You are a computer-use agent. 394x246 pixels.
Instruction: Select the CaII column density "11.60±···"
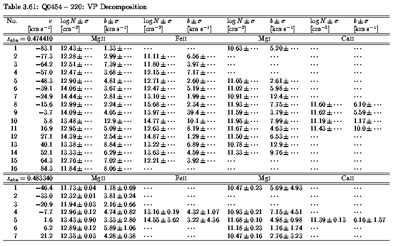click(x=326, y=105)
